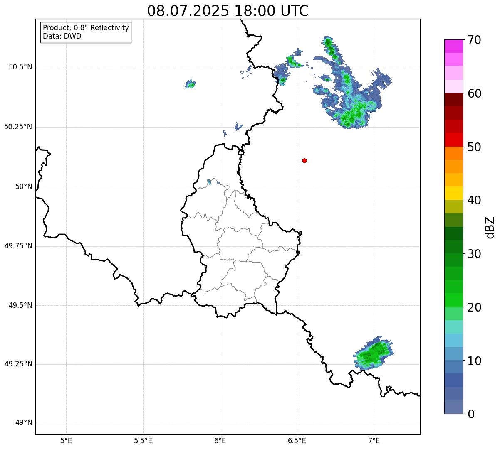This screenshot has width=500, height=449.
Task: Click the 5°E longitude label
Action: (x=66, y=440)
